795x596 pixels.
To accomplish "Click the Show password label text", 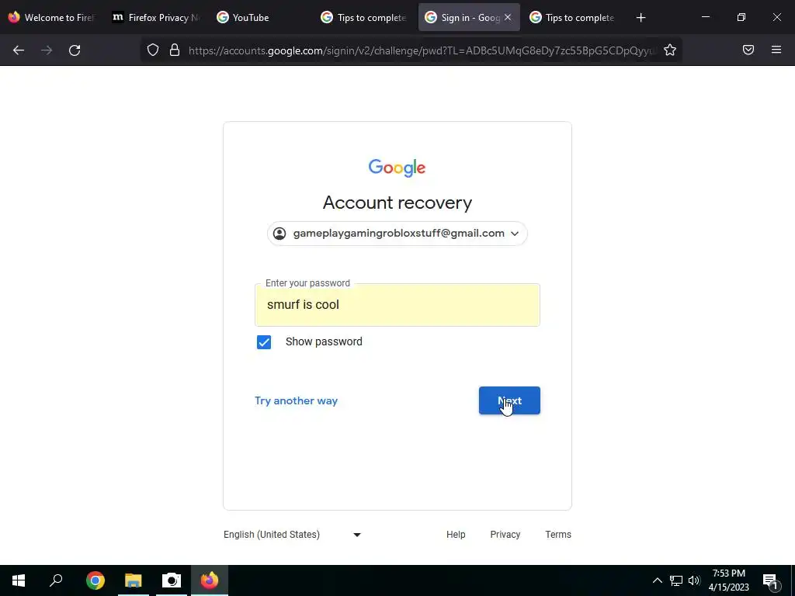I will coord(324,342).
